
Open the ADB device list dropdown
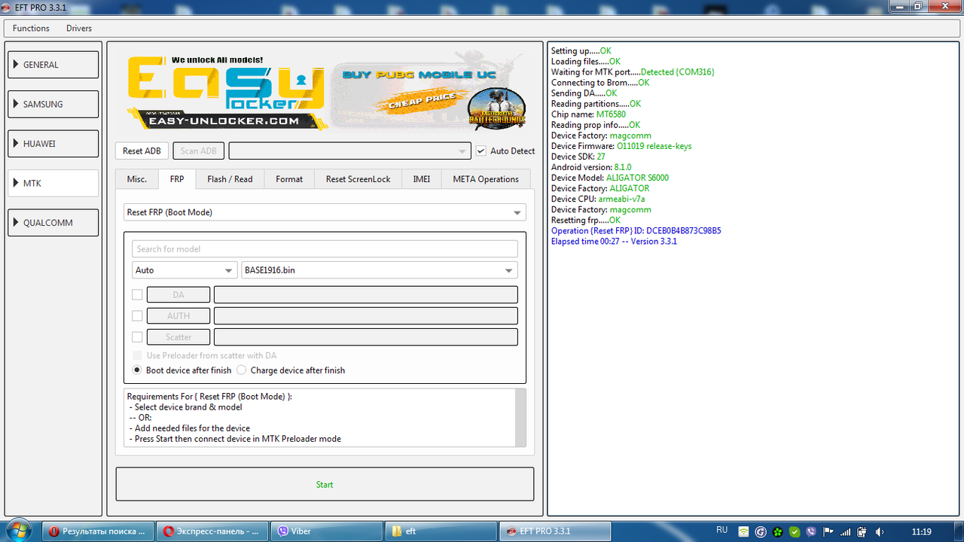pyautogui.click(x=350, y=151)
